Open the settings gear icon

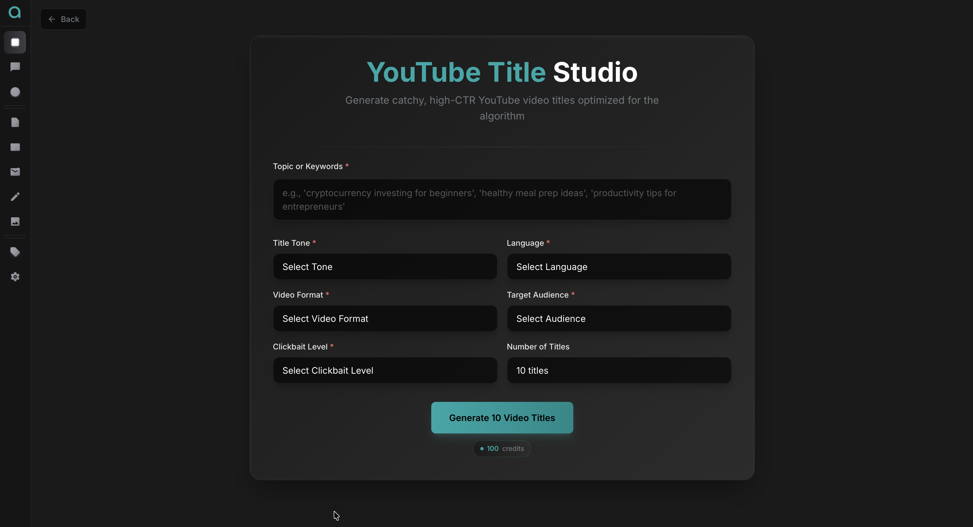[15, 276]
